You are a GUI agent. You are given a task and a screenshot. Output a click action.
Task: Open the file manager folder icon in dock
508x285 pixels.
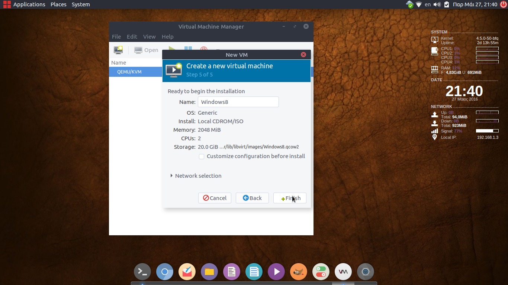coord(209,272)
